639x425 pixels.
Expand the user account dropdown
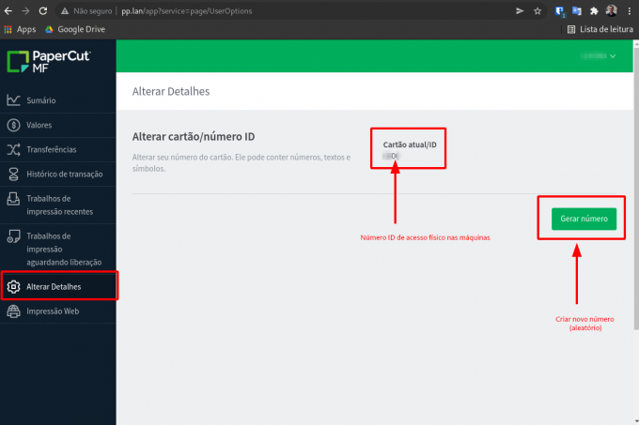598,56
